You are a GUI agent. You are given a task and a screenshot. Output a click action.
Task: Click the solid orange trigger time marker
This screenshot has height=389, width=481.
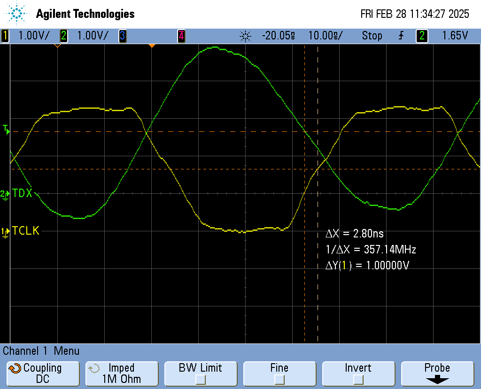pyautogui.click(x=152, y=46)
